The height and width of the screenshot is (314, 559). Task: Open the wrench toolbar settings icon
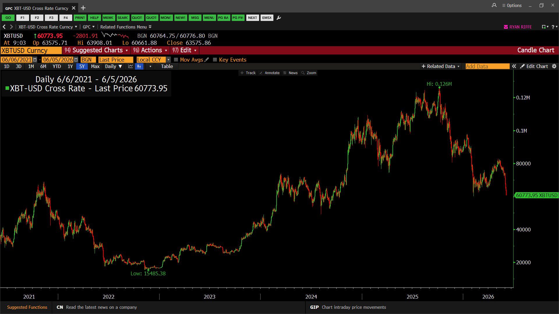pos(279,18)
